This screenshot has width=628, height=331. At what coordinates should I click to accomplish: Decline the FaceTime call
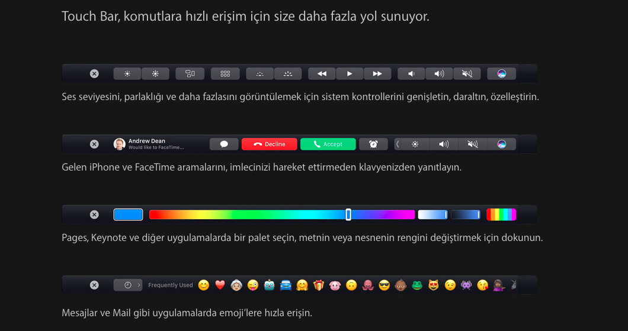(x=270, y=144)
